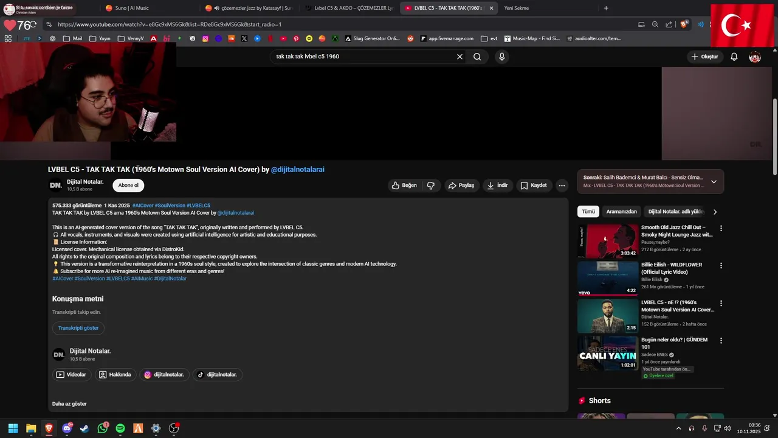This screenshot has height=438, width=778.
Task: Open the Instagram dijitalnotalar. link
Action: 164,375
